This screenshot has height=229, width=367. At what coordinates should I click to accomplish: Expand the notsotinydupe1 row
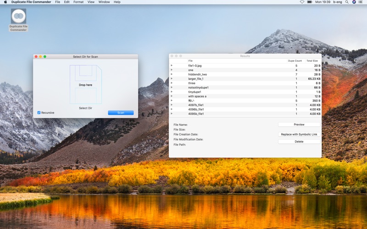(x=172, y=87)
